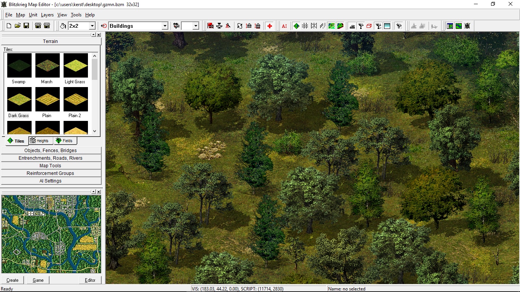Open the empty dropdown next to camera icon

pos(196,26)
